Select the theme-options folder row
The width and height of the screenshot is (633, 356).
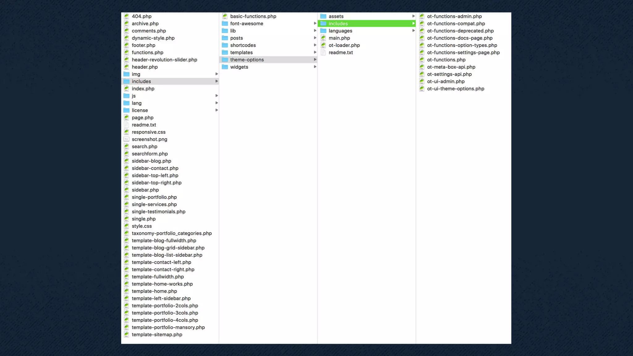247,60
